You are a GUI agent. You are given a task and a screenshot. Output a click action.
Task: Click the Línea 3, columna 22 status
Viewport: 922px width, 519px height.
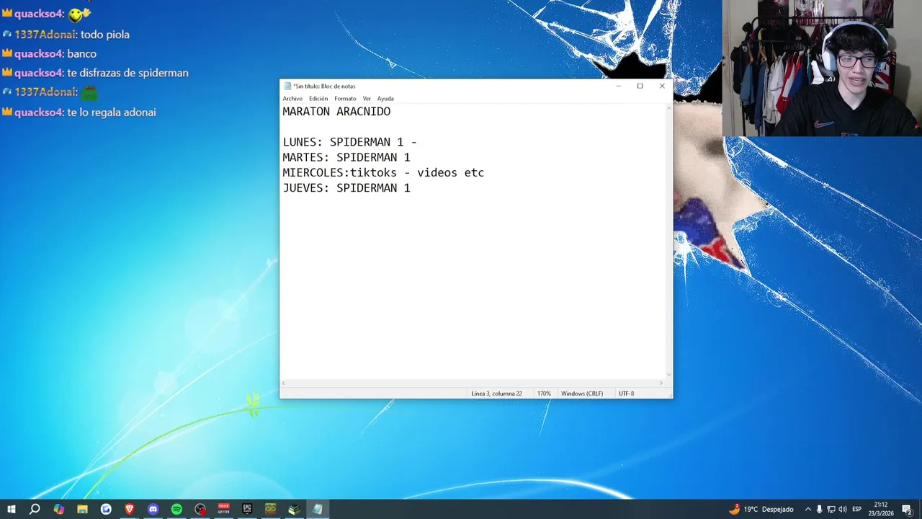(x=496, y=394)
